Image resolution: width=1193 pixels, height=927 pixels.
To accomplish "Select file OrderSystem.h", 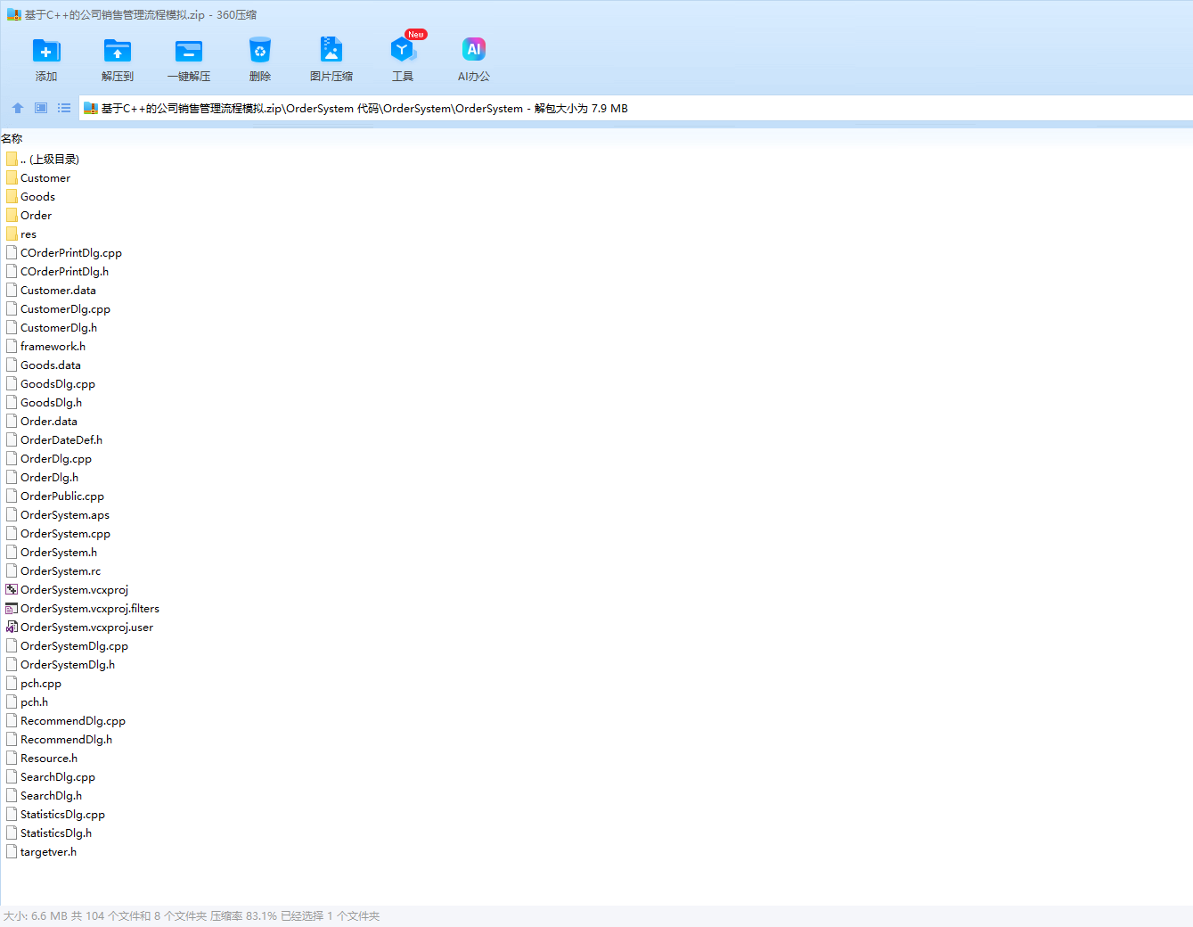I will tap(52, 552).
